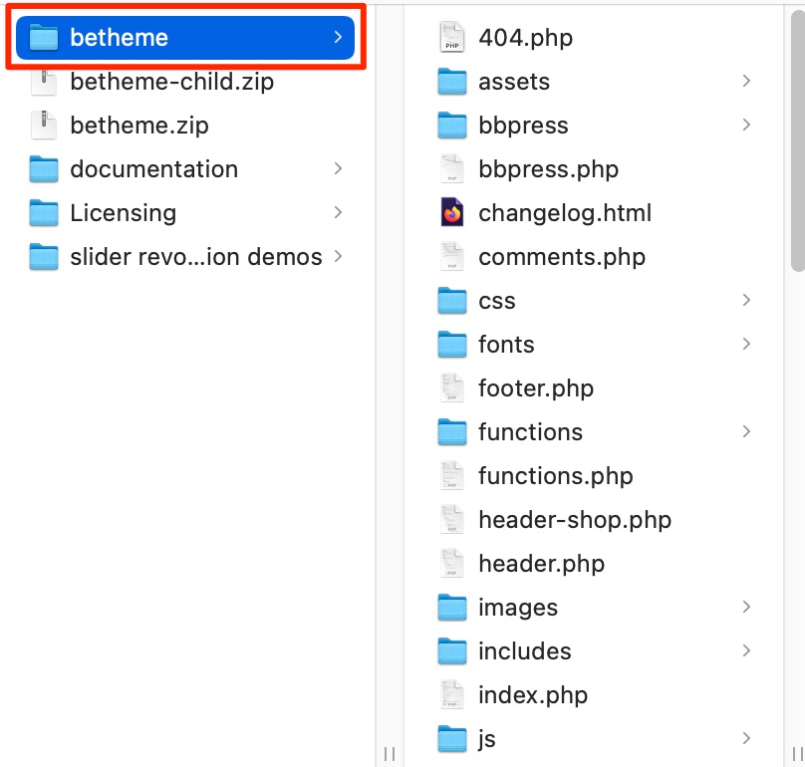Screen dimensions: 805x767
Task: Expand the slider revolution demos folder
Action: pyautogui.click(x=337, y=256)
